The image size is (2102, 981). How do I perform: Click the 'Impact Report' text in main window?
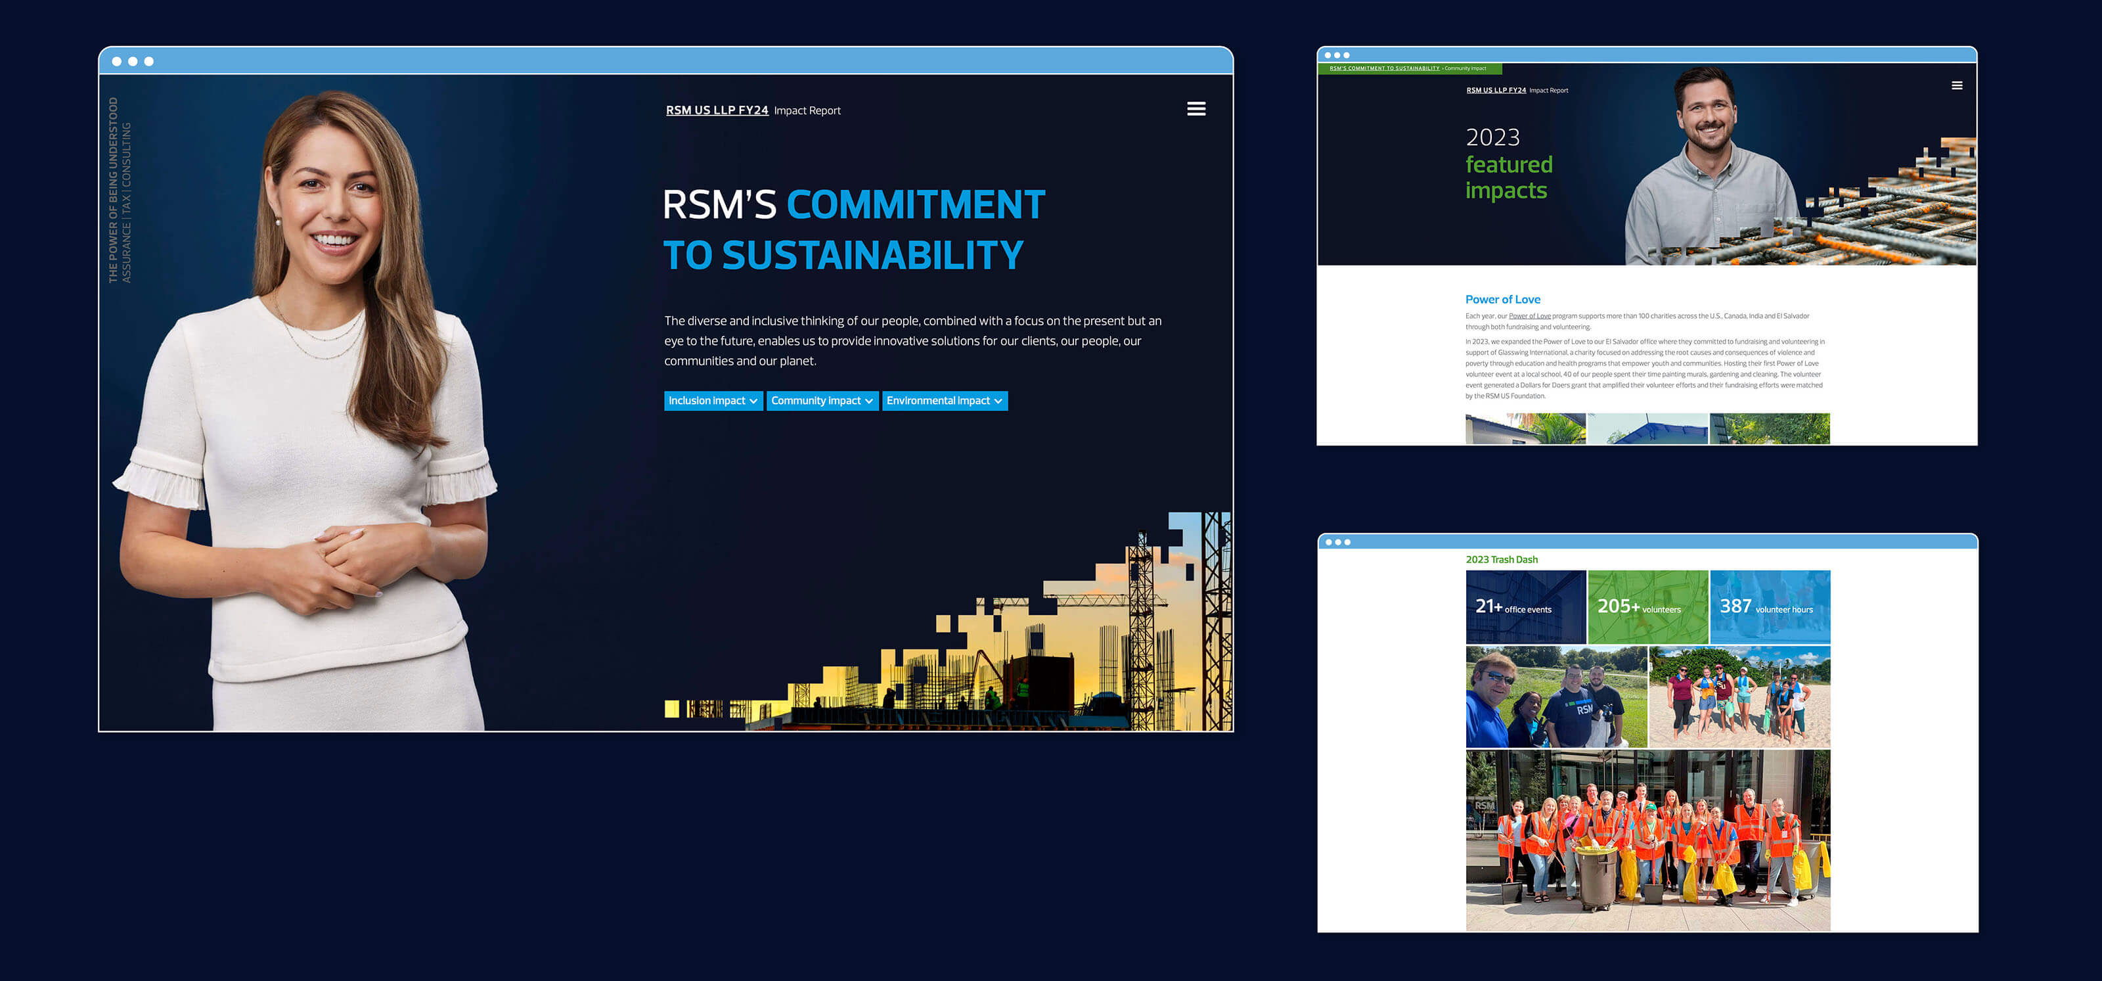[806, 110]
